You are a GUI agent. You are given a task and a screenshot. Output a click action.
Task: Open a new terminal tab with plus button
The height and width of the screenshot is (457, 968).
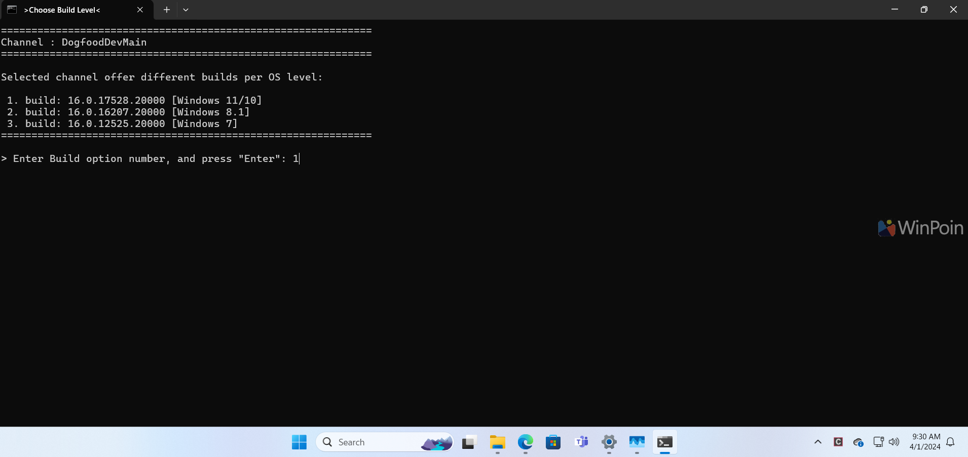[166, 10]
